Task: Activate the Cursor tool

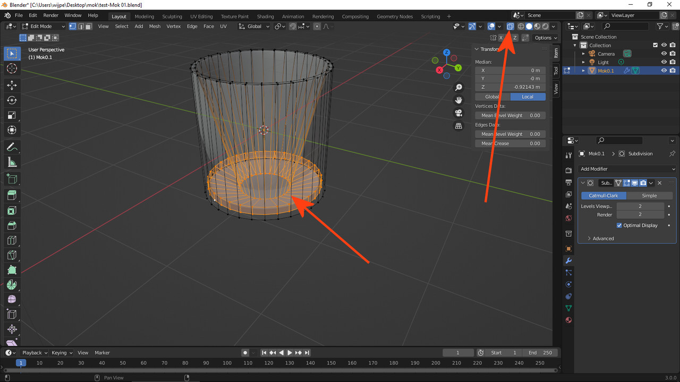Action: pos(12,68)
